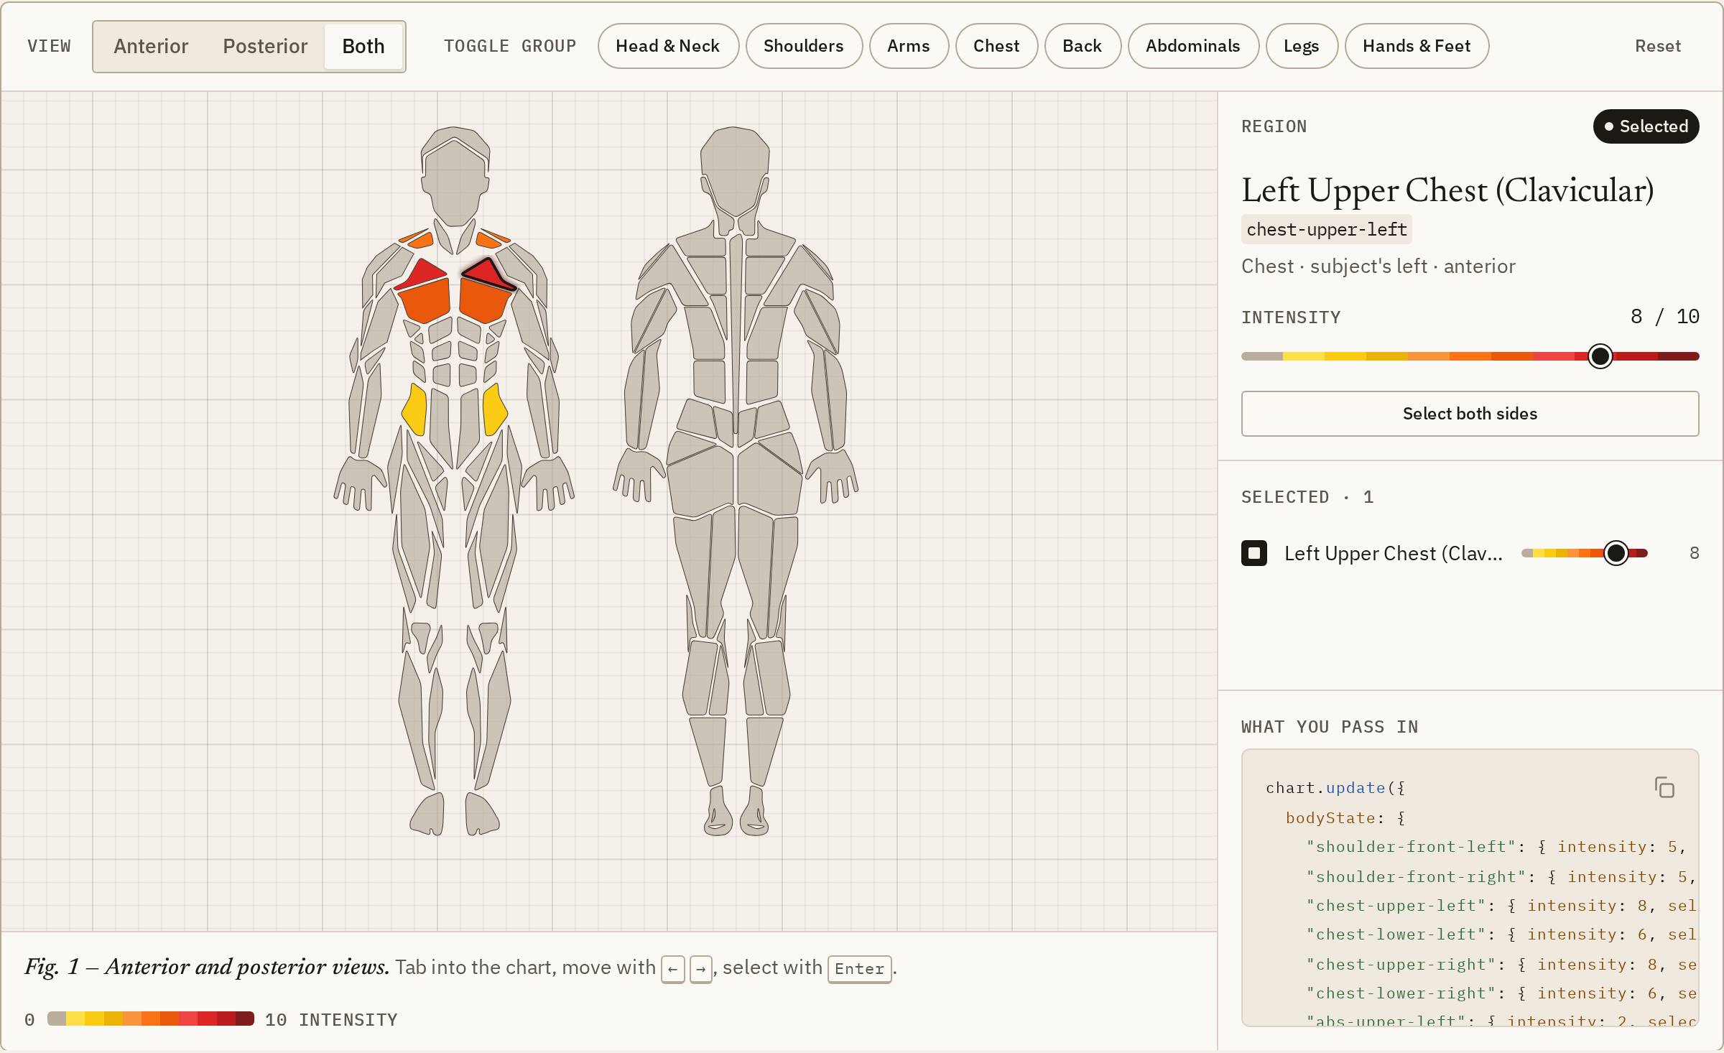
Task: Click the Region intensity slider handle
Action: (1600, 356)
